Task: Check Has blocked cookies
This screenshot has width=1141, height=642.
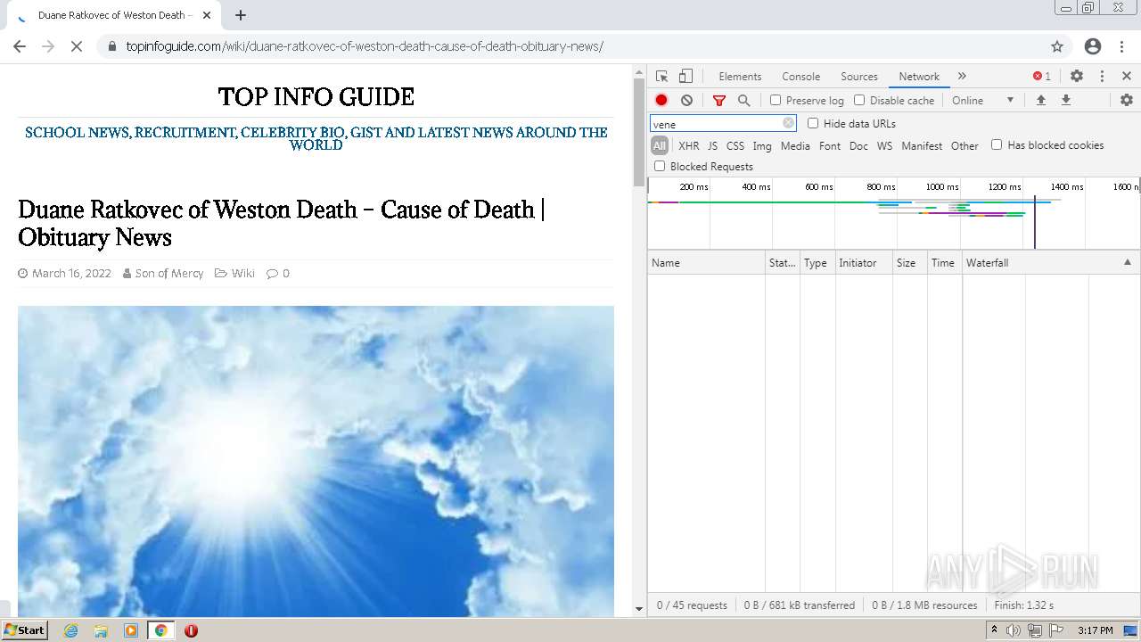Action: [997, 144]
